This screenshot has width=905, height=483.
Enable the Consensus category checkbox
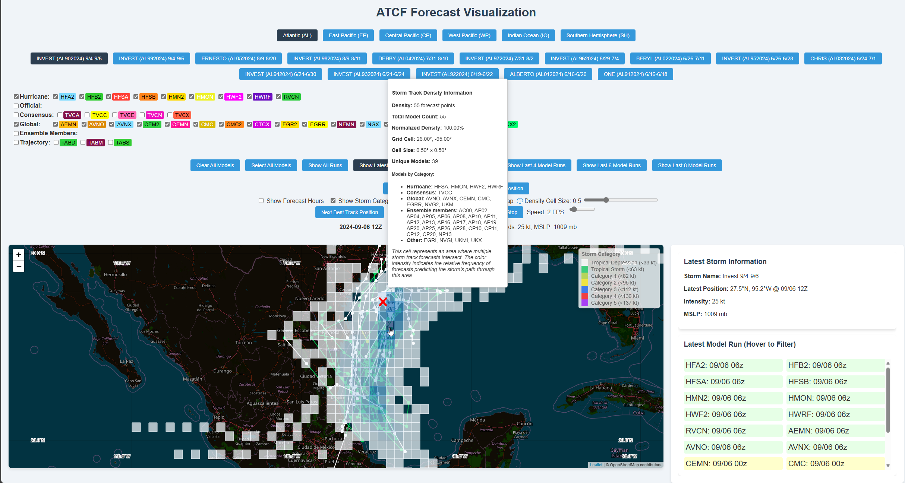click(16, 115)
